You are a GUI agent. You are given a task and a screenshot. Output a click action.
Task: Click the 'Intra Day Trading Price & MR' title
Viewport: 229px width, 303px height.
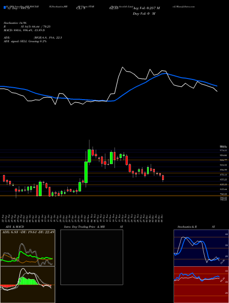point(84,227)
